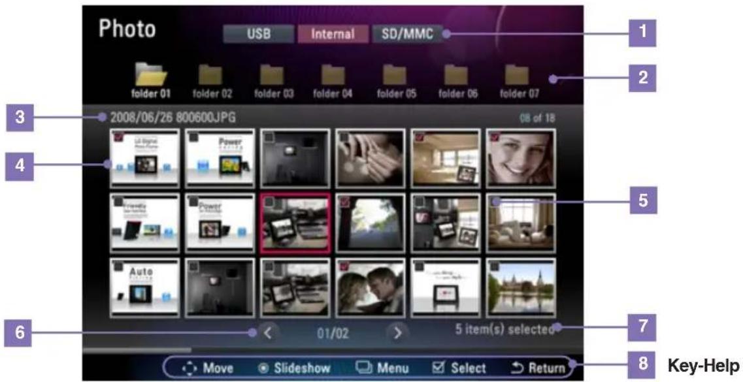The height and width of the screenshot is (382, 743).
Task: Click Return in the key-help bar
Action: click(538, 368)
